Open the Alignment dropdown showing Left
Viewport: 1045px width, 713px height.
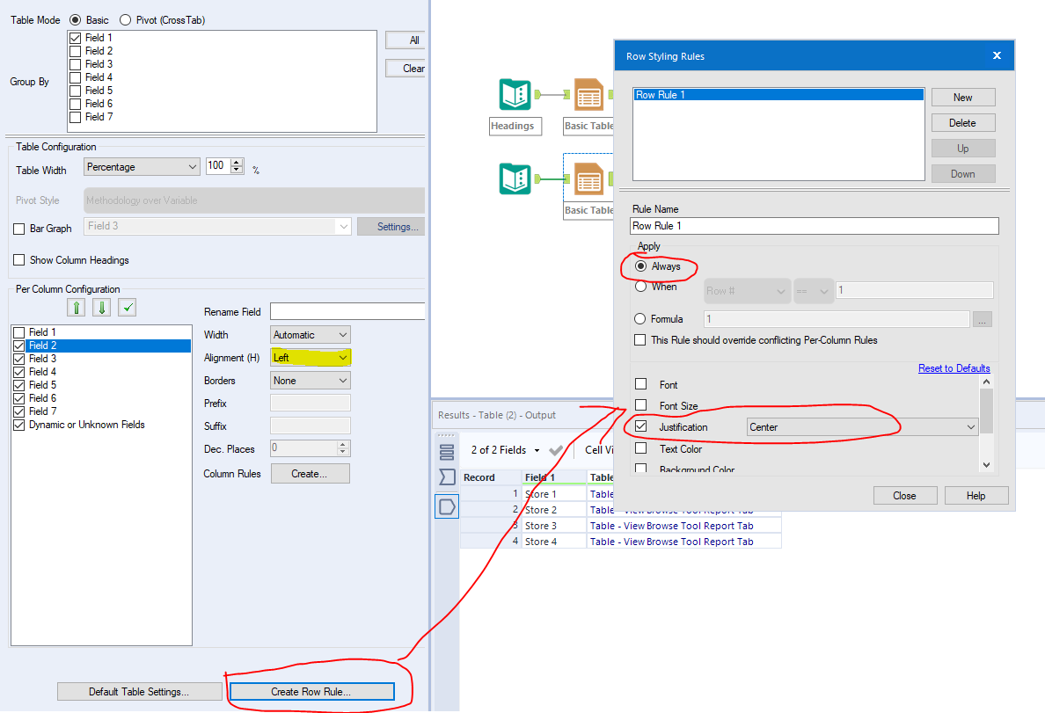pyautogui.click(x=342, y=357)
